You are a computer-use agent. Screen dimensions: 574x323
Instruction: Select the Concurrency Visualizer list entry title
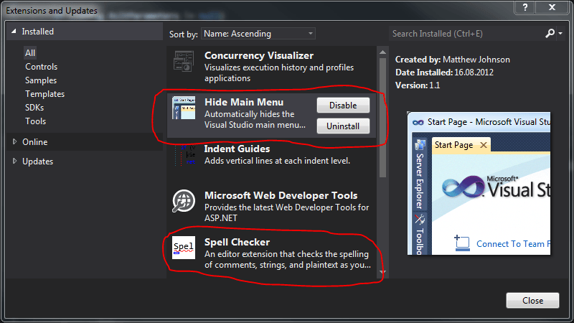pyautogui.click(x=259, y=56)
